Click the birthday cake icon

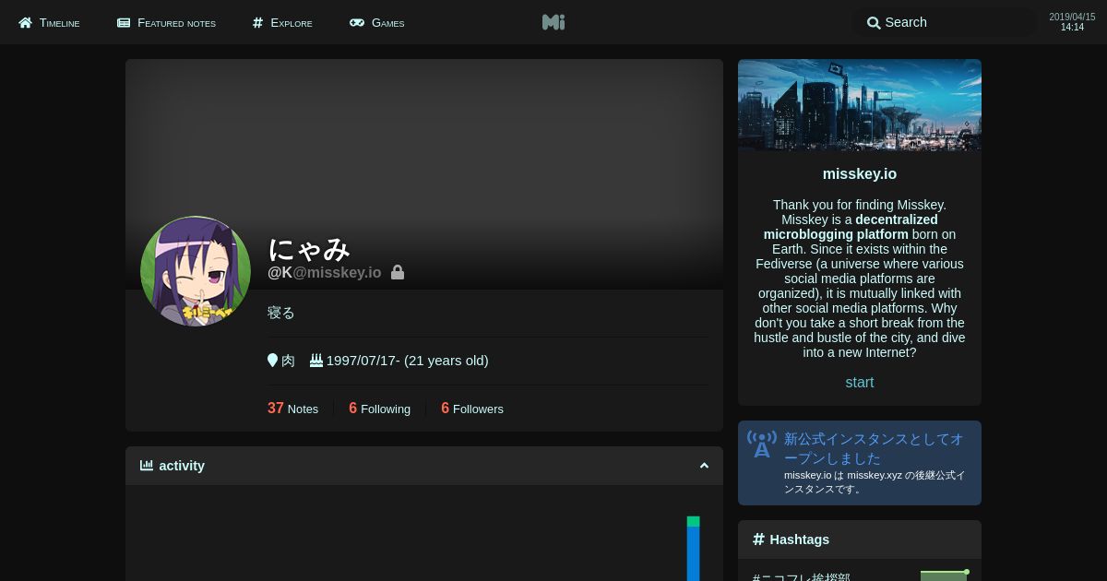click(316, 360)
